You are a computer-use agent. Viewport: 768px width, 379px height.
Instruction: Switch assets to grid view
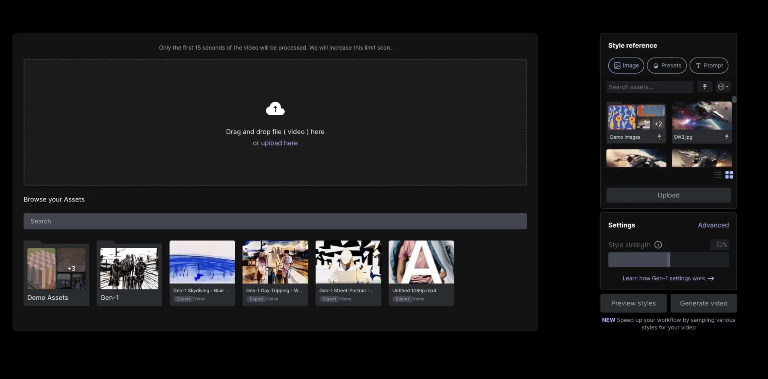click(729, 175)
